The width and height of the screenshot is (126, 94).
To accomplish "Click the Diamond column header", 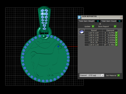I will (x=110, y=30).
